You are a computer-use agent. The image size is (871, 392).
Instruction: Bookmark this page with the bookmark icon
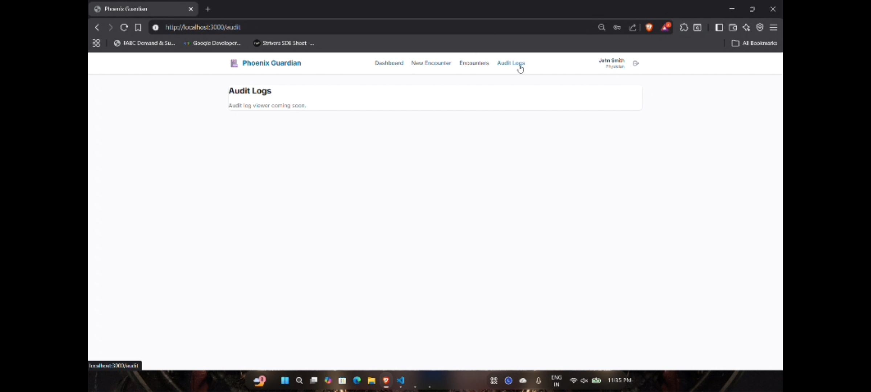[x=138, y=27]
